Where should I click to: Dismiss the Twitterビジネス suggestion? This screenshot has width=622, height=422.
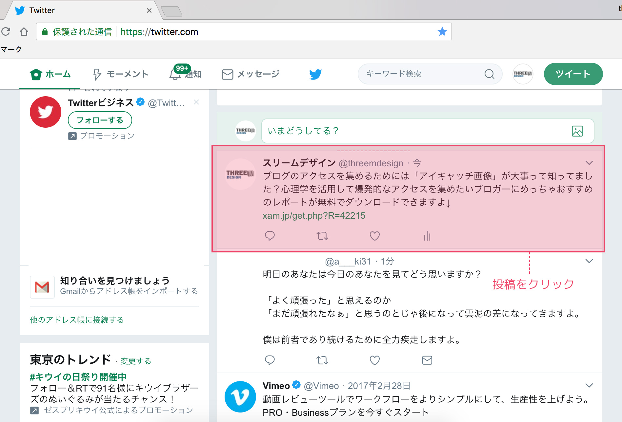click(x=196, y=102)
